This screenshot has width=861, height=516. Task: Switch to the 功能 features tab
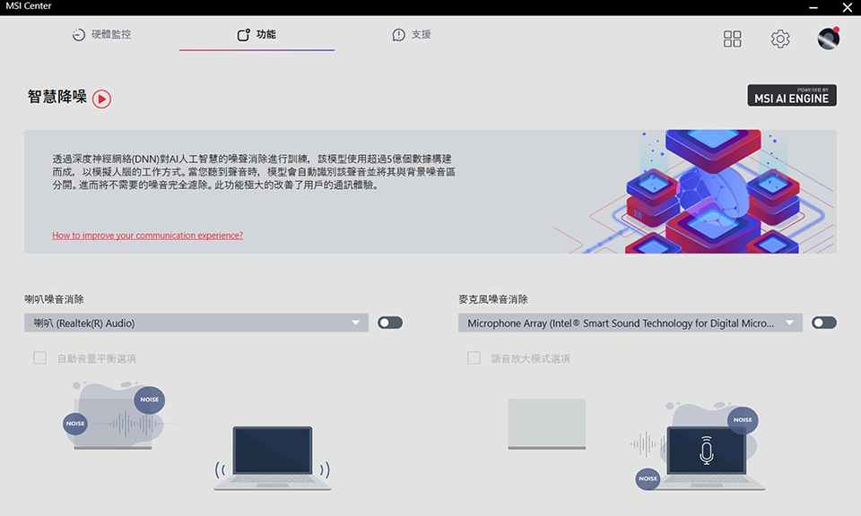coord(257,35)
